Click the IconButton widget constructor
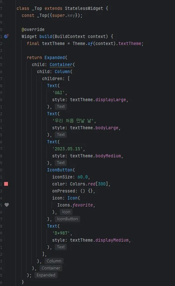 pos(60,170)
